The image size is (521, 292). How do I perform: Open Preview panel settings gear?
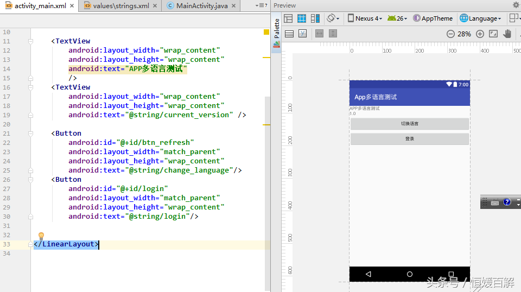[516, 5]
